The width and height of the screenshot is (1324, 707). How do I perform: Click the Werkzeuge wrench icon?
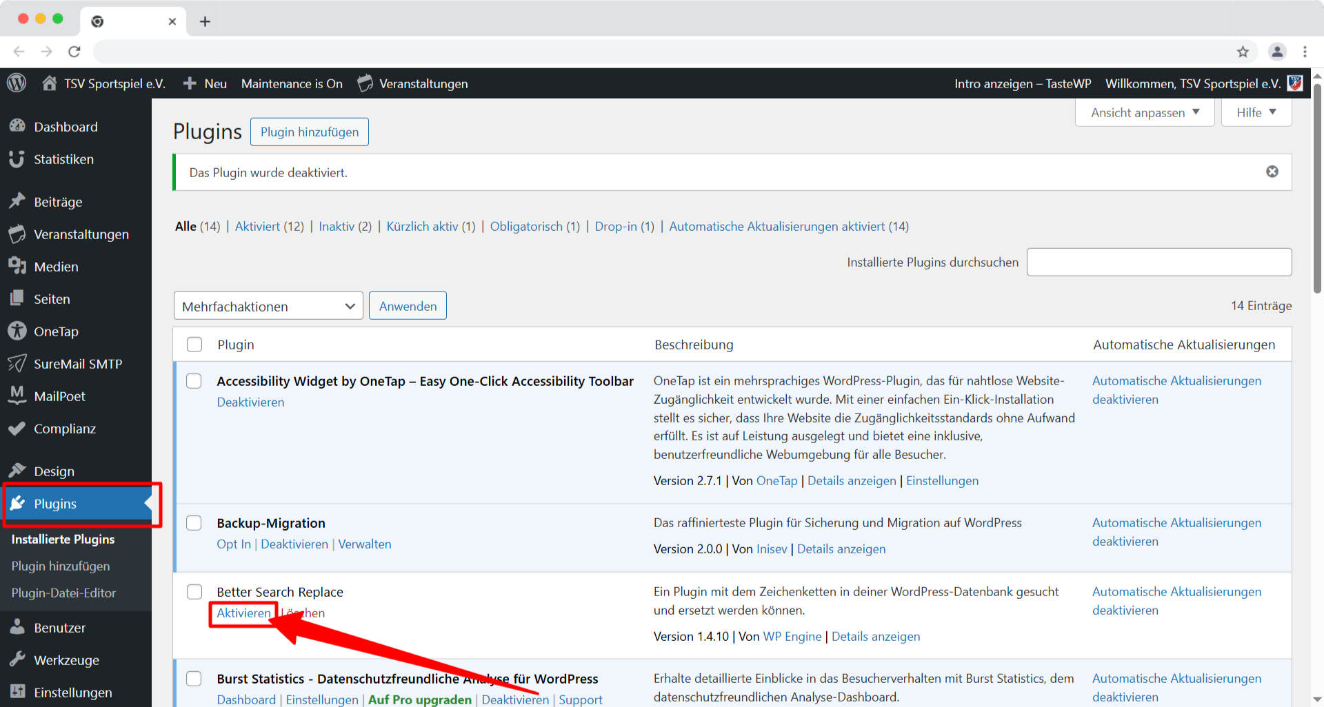click(x=17, y=659)
